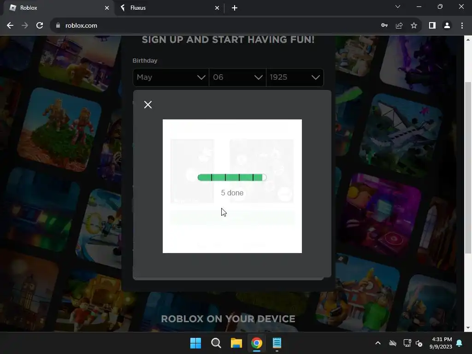
Task: Minimize the Chrome window
Action: 419,6
